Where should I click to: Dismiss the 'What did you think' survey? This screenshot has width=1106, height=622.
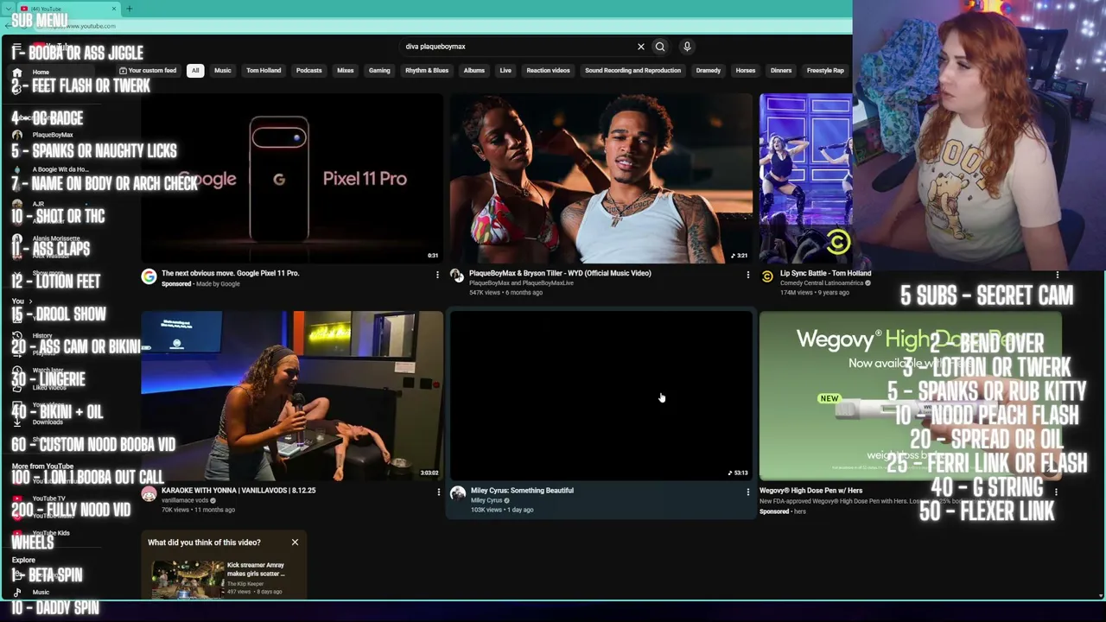pyautogui.click(x=295, y=543)
